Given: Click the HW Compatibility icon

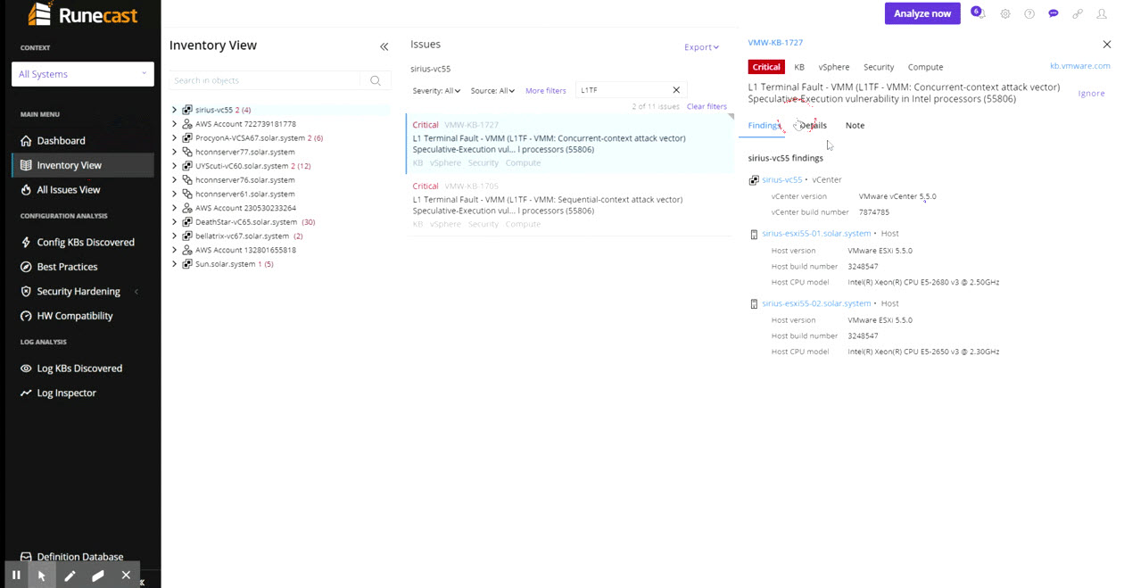Looking at the screenshot, I should point(27,316).
